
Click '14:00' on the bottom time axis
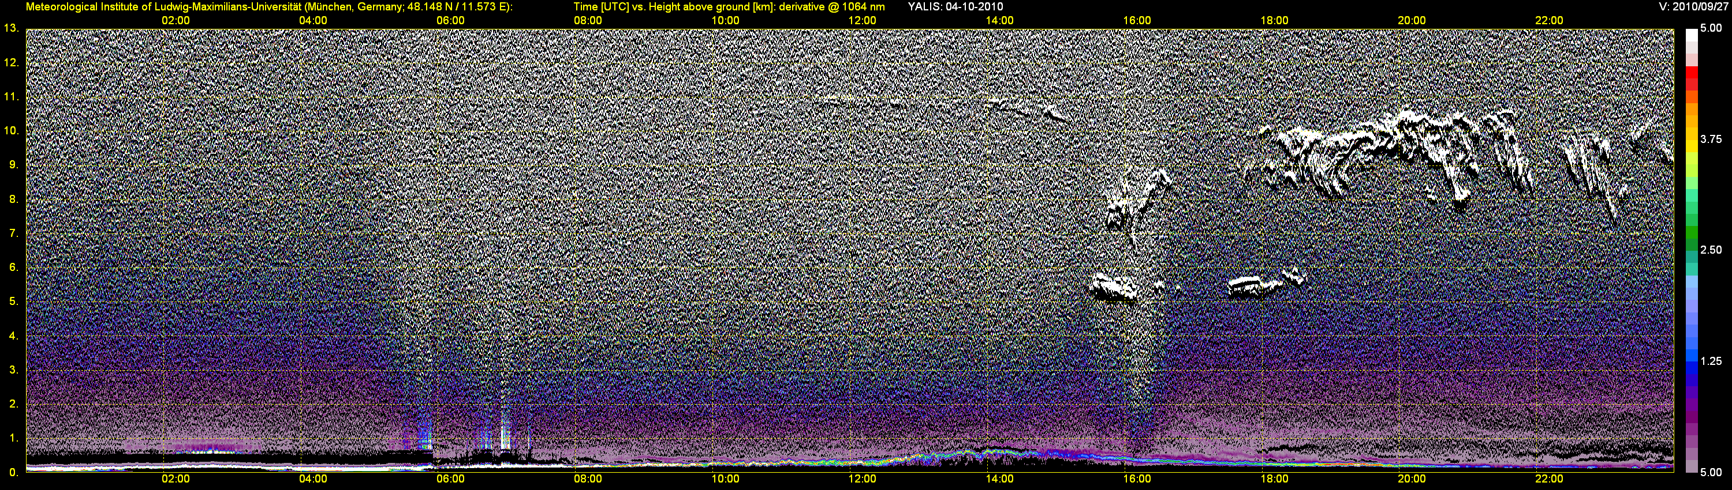tap(1000, 479)
